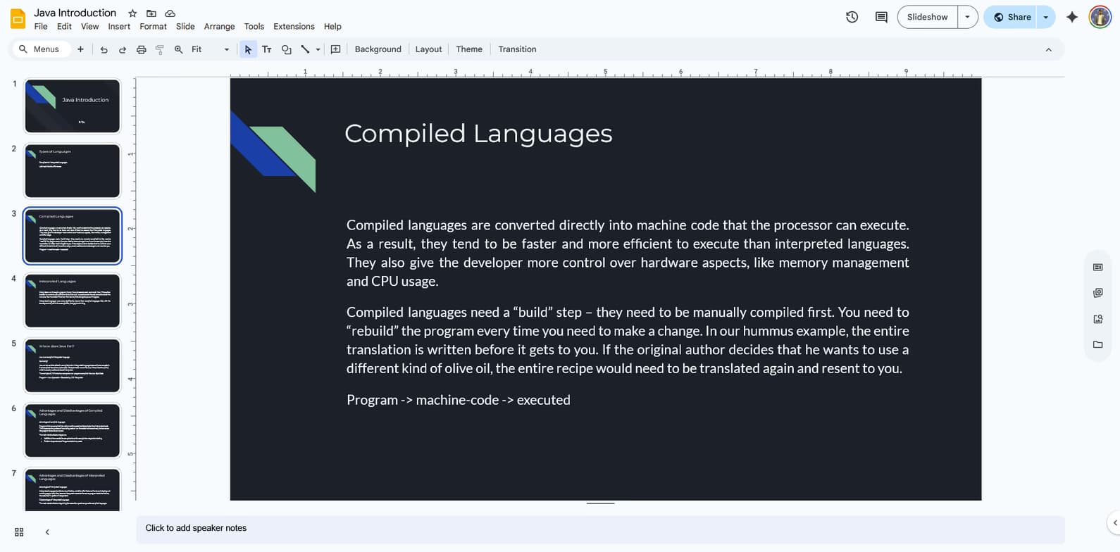This screenshot has height=552, width=1120.
Task: Click the Theme button
Action: pyautogui.click(x=469, y=49)
